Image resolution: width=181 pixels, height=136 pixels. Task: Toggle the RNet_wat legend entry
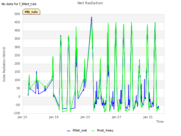(x=77, y=130)
